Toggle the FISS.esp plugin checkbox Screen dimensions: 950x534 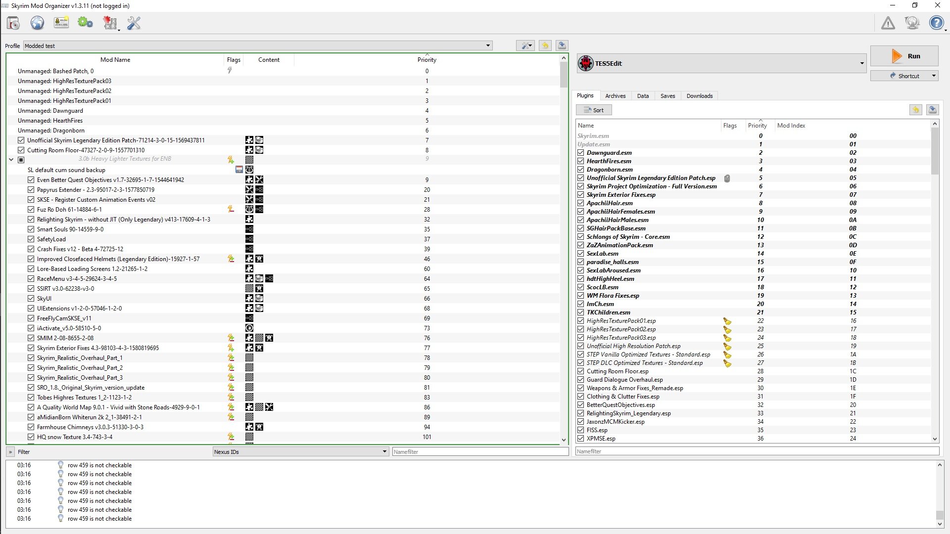[580, 430]
